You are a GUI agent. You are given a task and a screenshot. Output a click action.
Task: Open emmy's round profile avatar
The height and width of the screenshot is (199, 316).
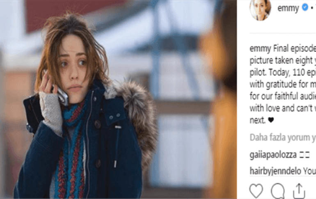pyautogui.click(x=260, y=9)
